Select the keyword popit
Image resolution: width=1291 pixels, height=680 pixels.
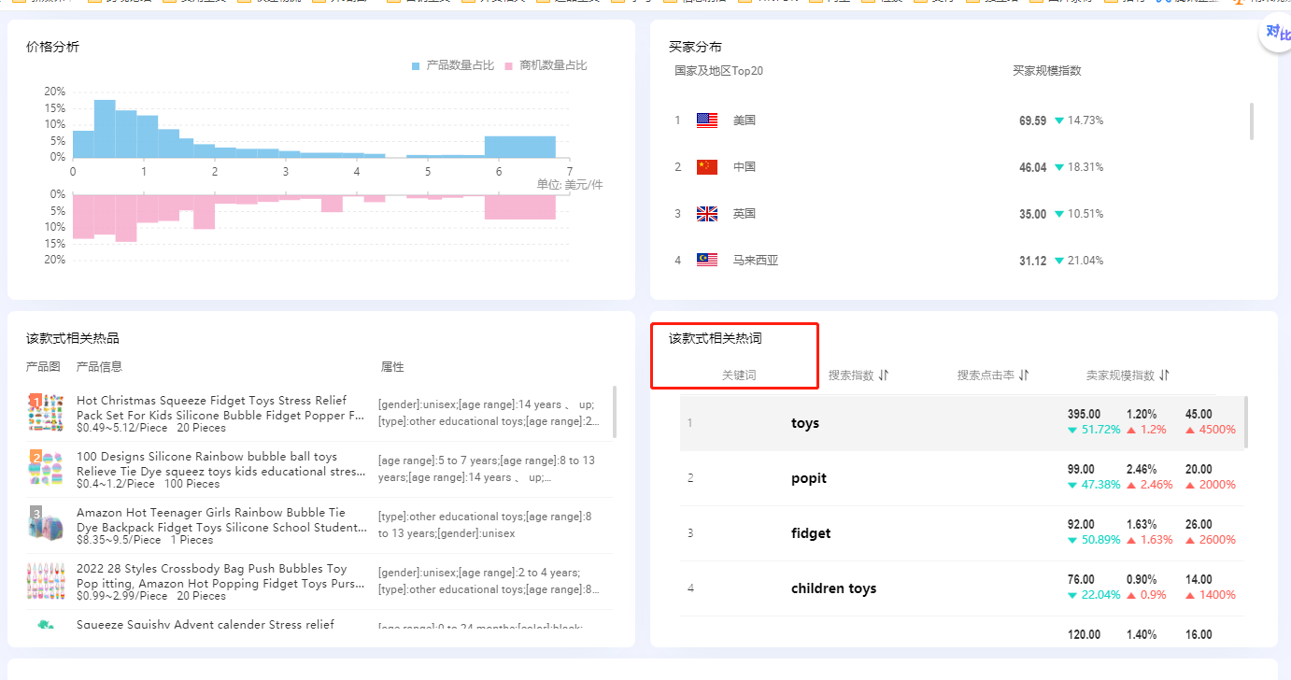pyautogui.click(x=808, y=478)
